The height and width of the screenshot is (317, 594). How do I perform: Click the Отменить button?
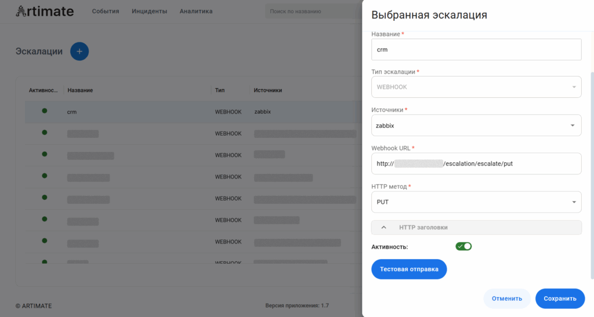pos(507,298)
